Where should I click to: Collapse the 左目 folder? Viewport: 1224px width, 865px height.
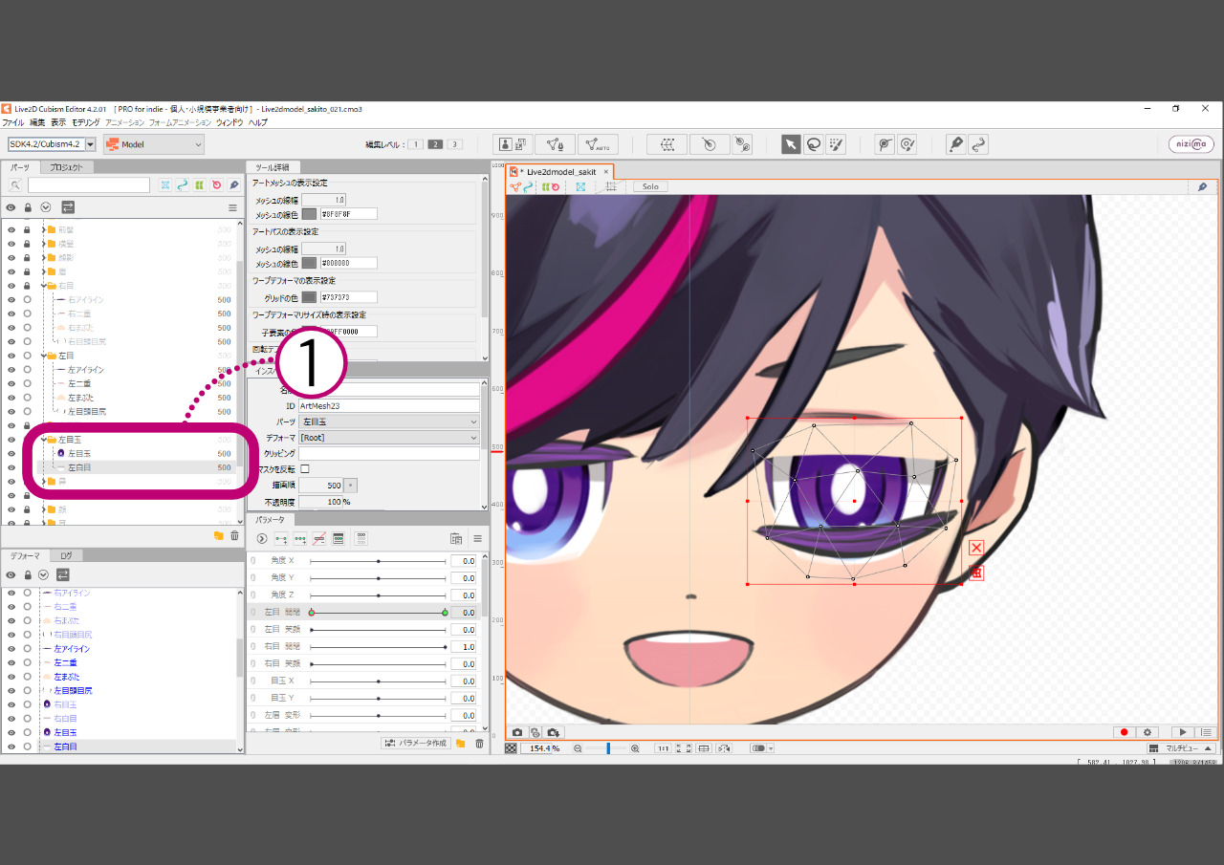44,356
